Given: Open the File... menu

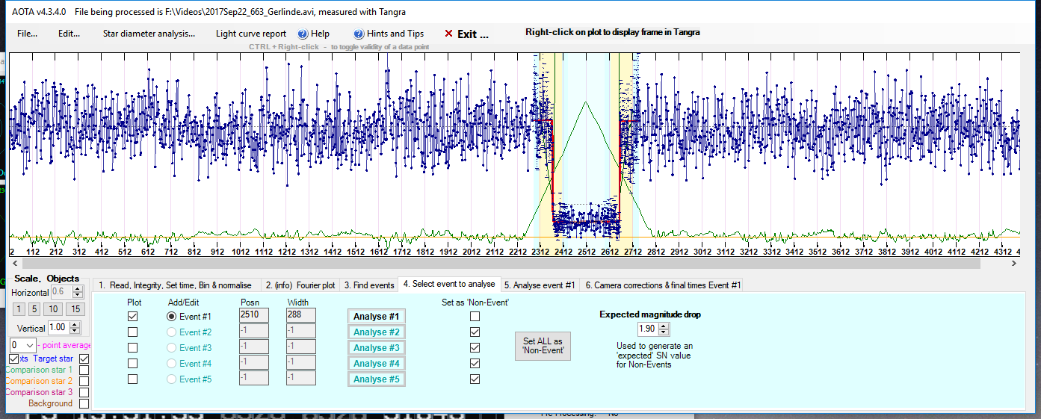Looking at the screenshot, I should coord(28,34).
